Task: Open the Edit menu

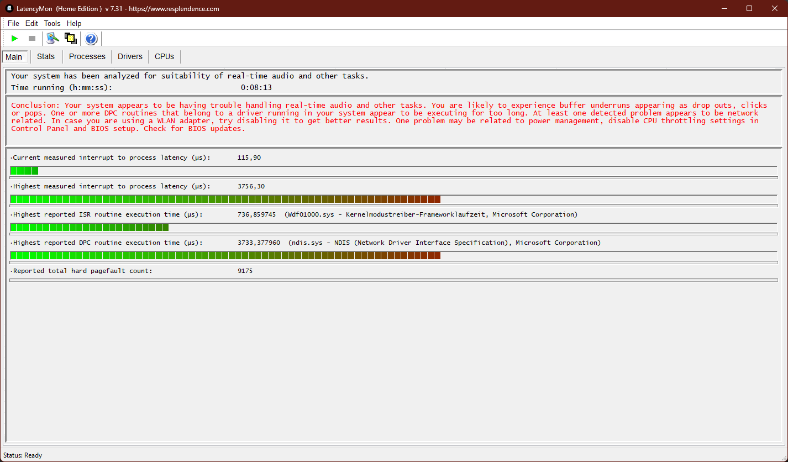Action: pos(31,24)
